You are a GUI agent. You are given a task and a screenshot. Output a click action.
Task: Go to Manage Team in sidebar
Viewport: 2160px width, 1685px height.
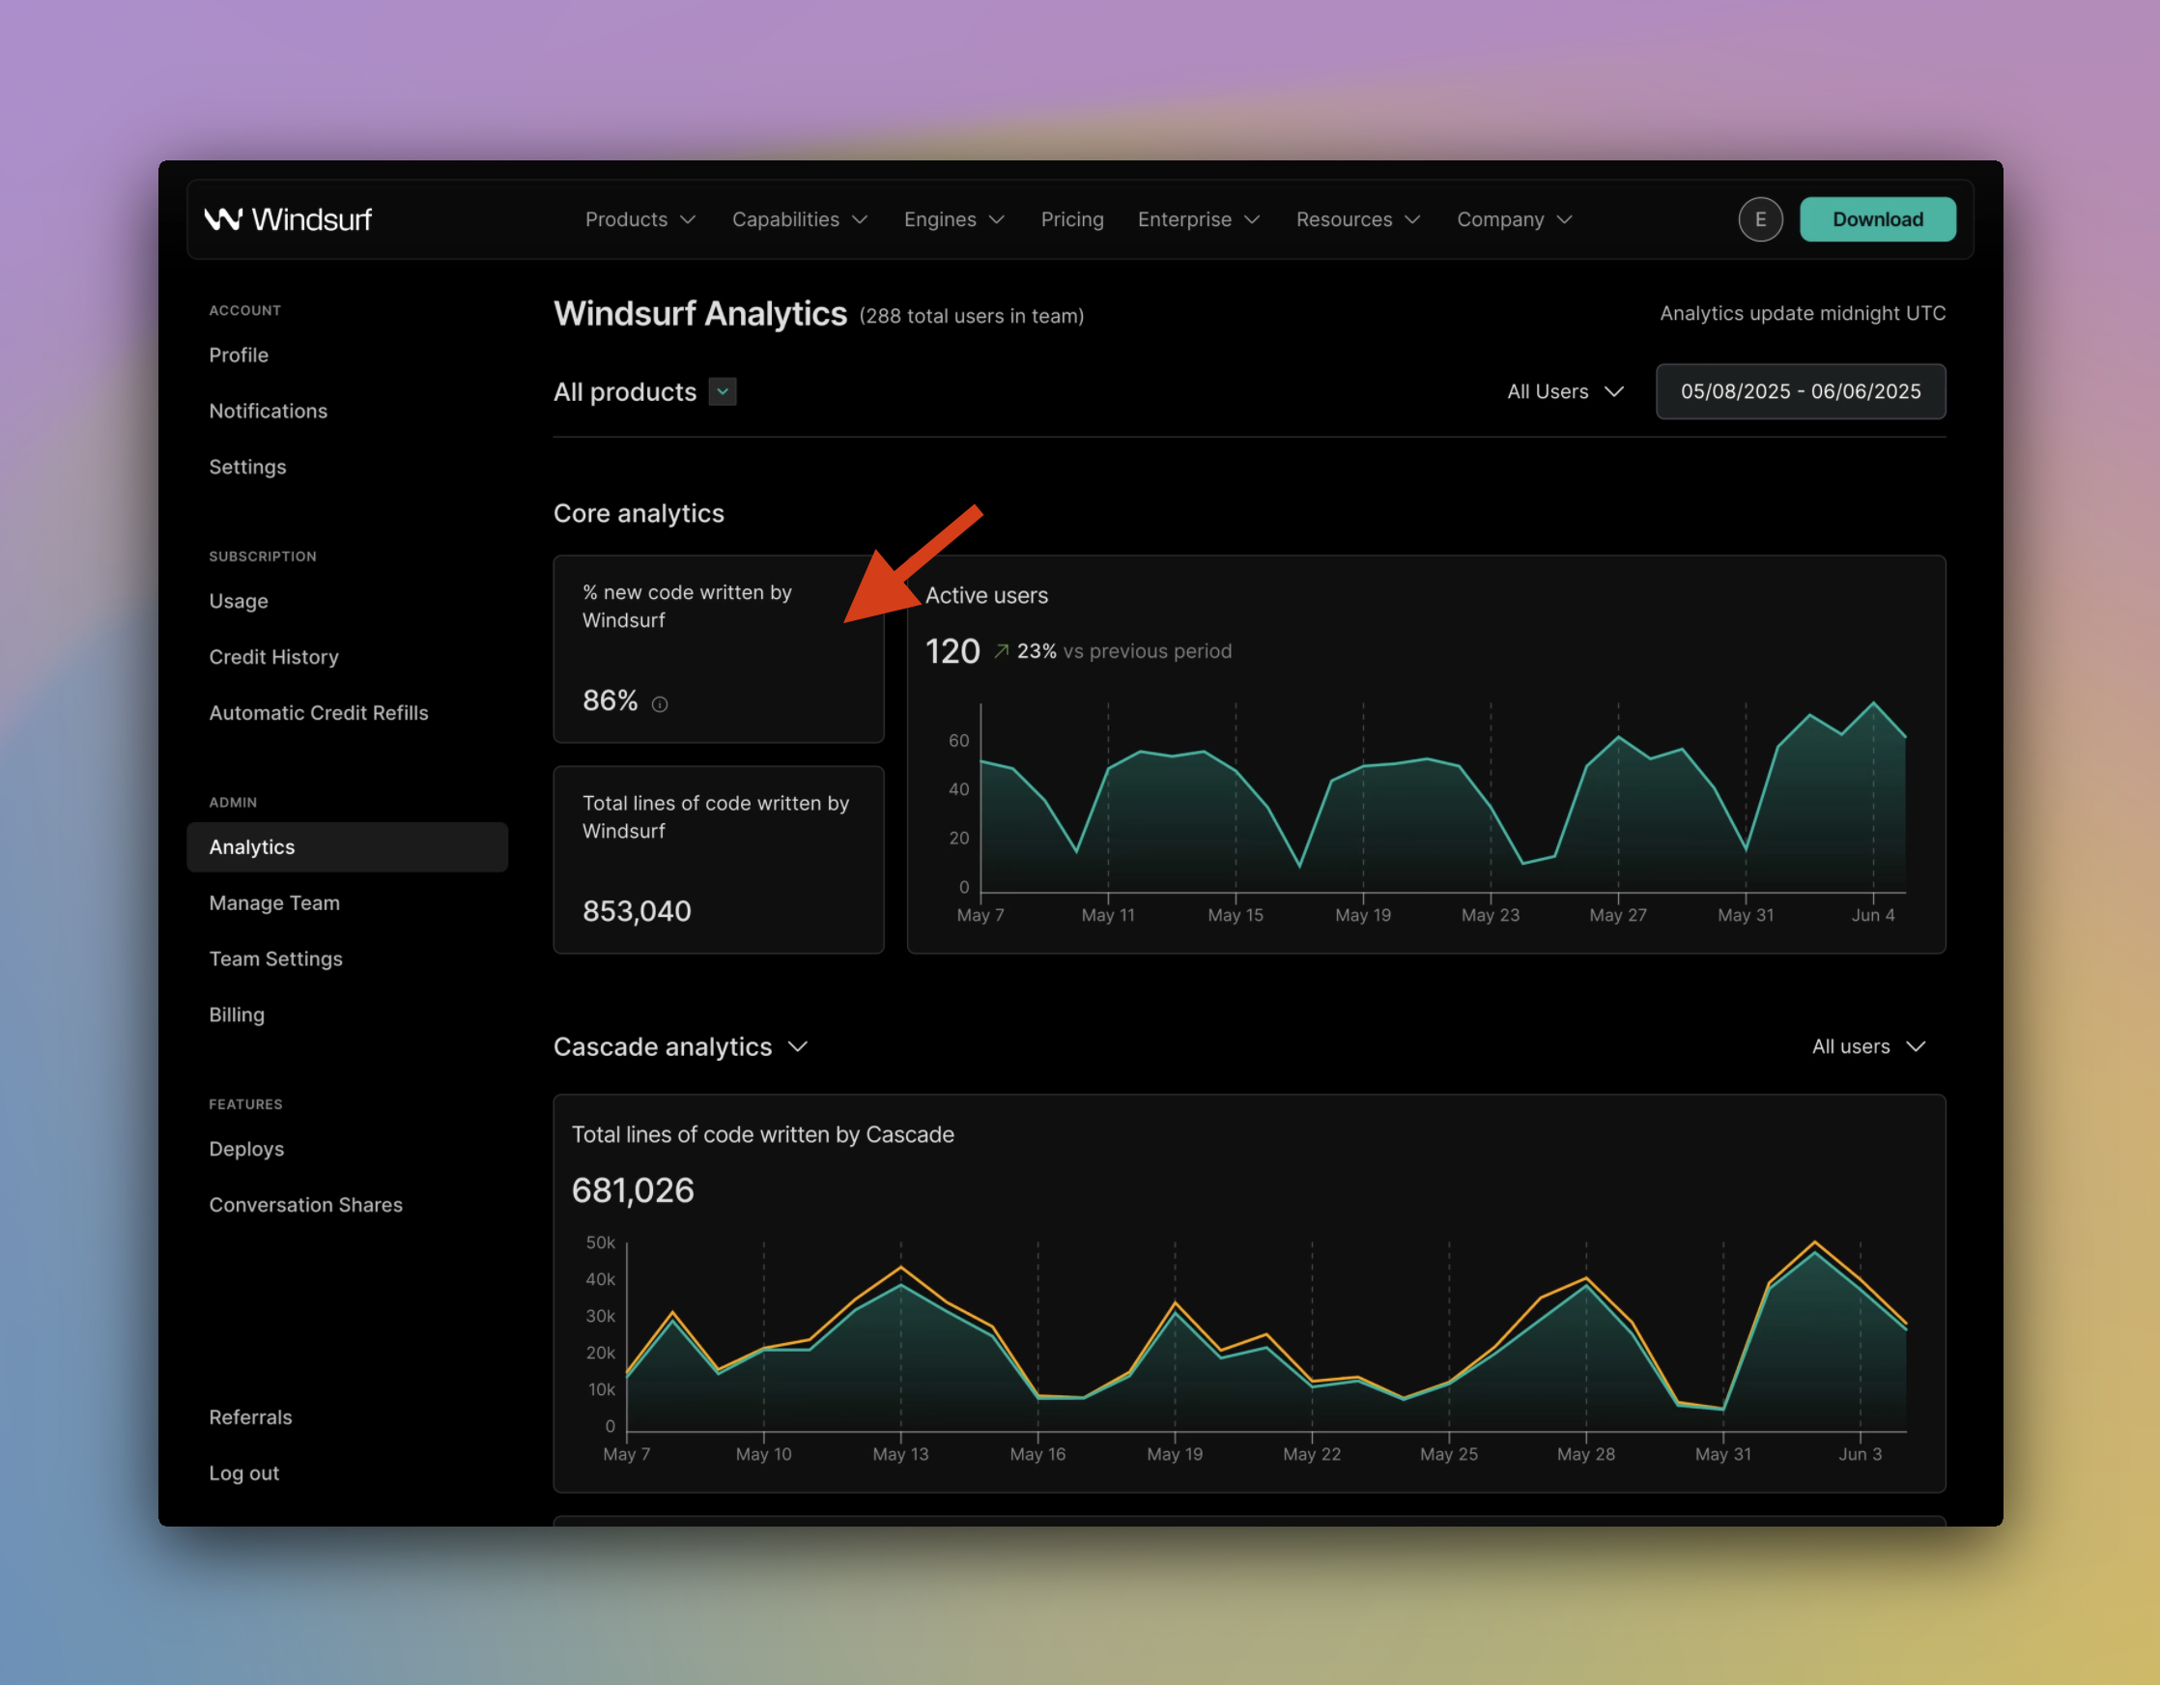tap(274, 903)
